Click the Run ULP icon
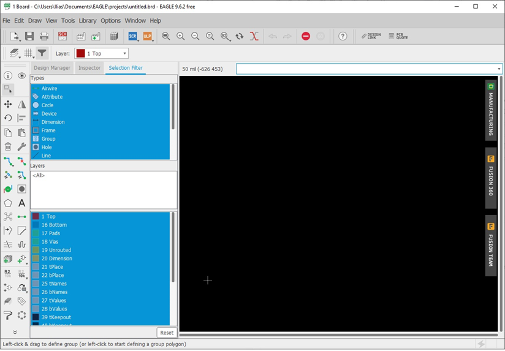 coord(147,37)
